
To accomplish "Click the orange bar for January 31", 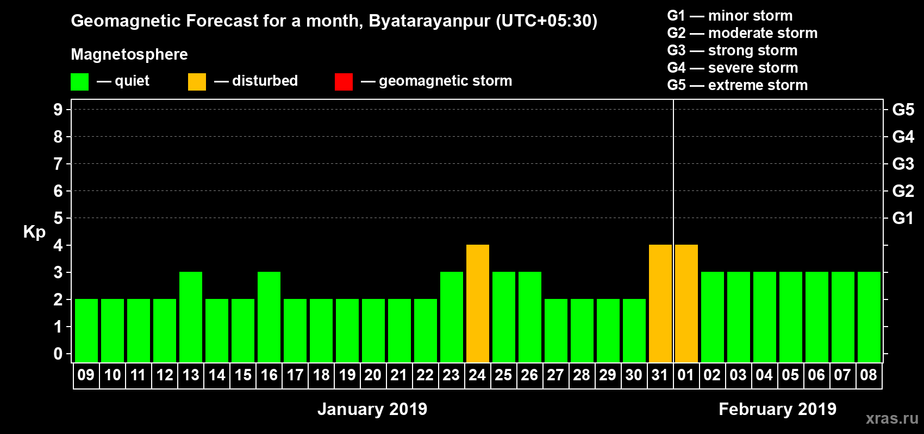I will [660, 303].
